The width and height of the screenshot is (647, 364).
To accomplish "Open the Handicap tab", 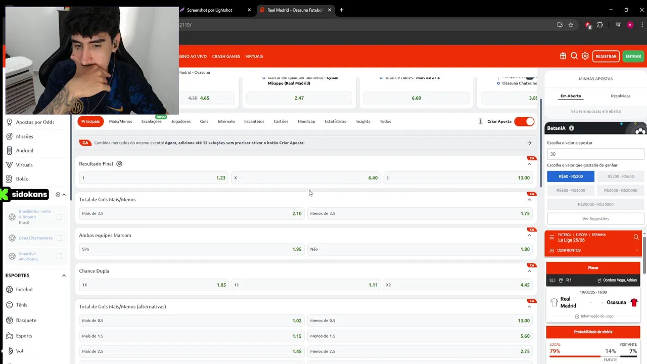I will (306, 121).
